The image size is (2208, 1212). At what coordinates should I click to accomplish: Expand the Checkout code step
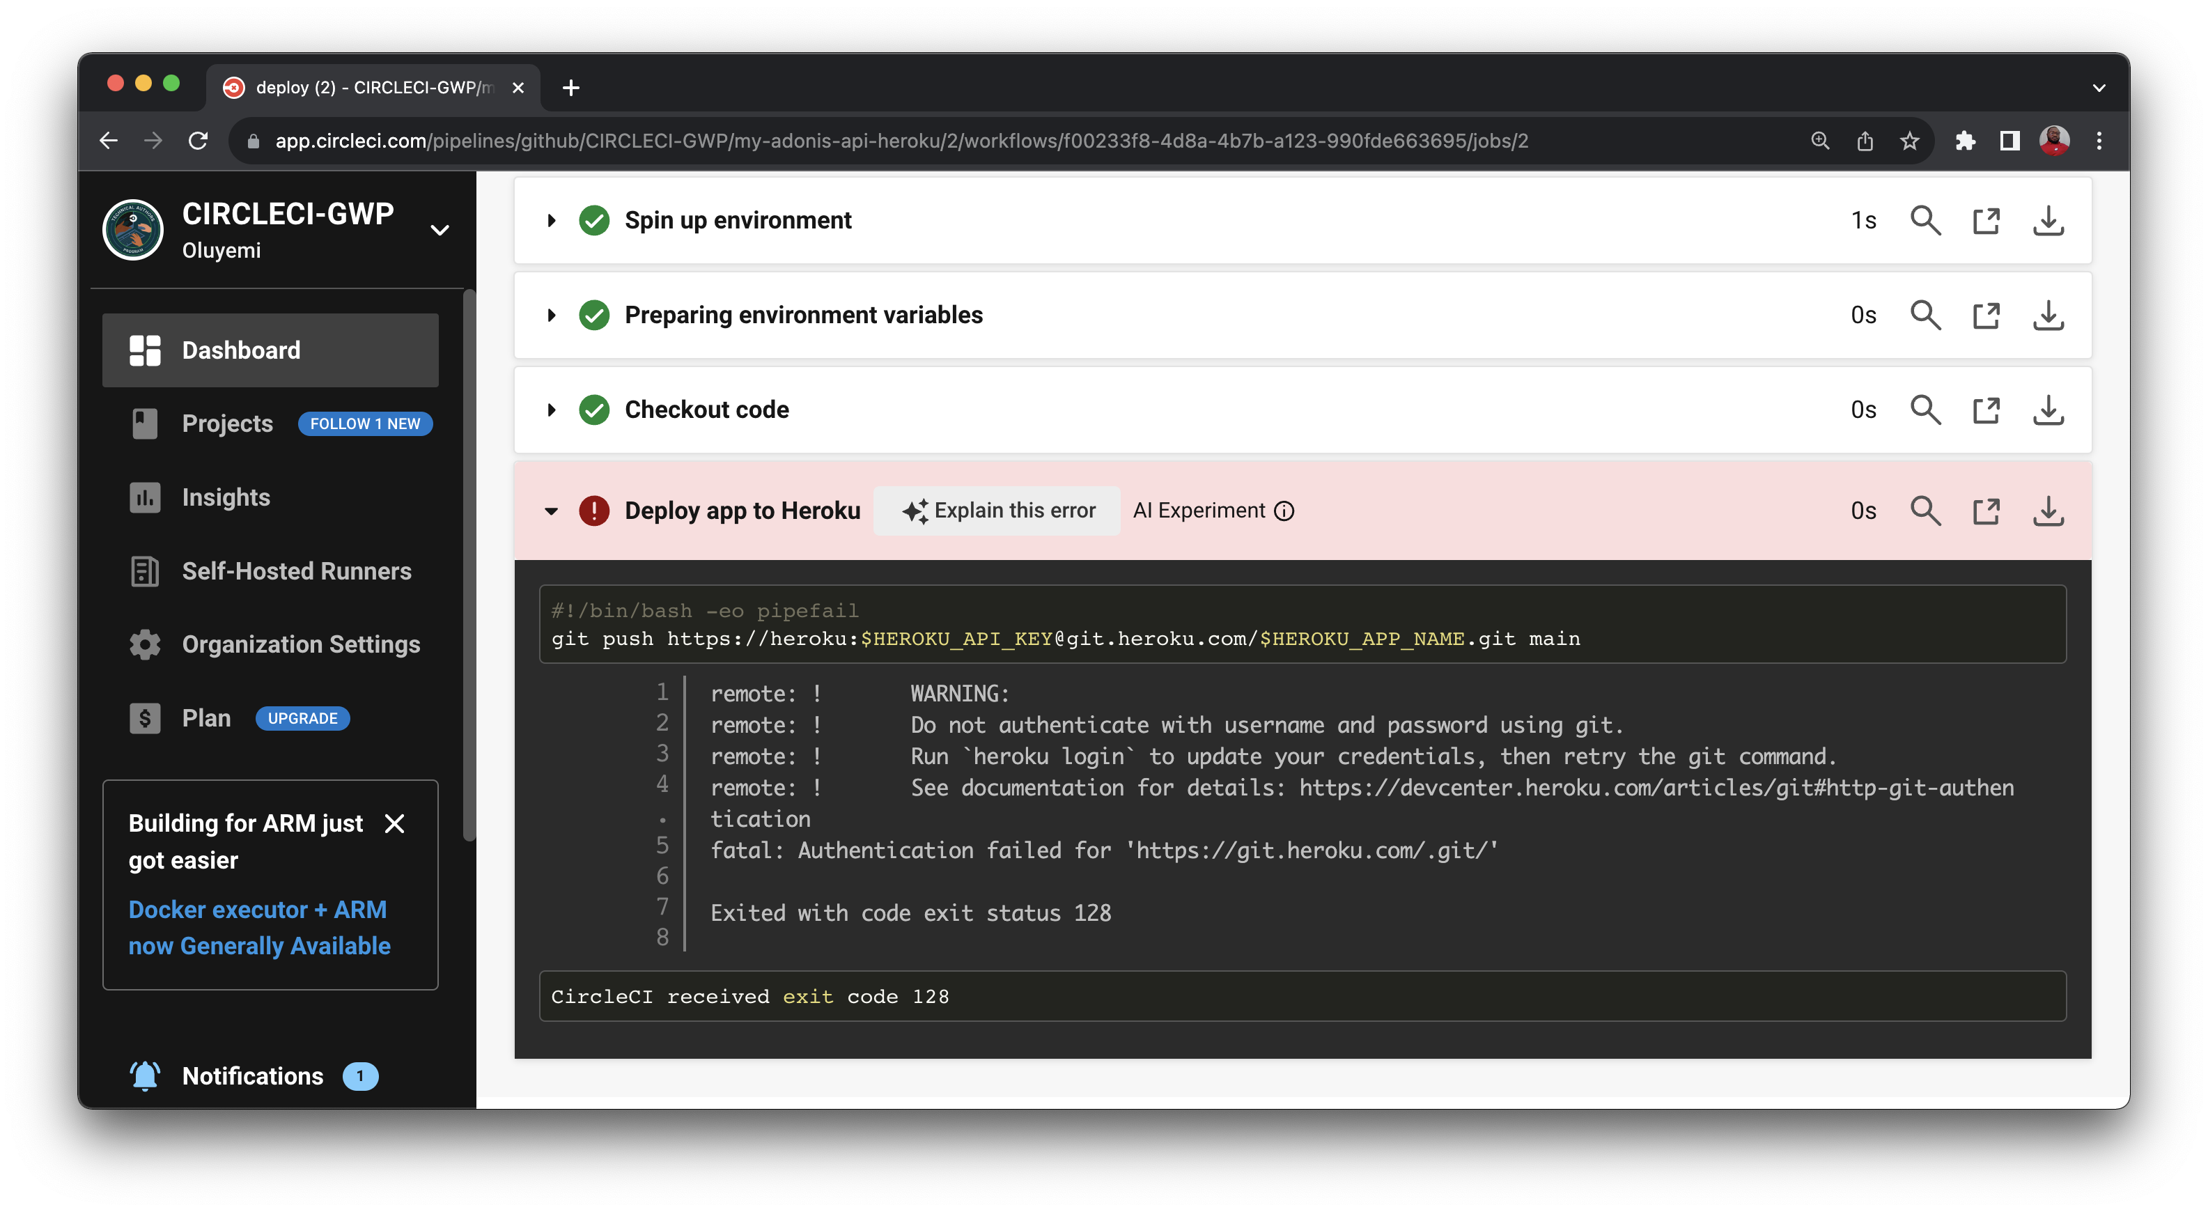[x=551, y=410]
